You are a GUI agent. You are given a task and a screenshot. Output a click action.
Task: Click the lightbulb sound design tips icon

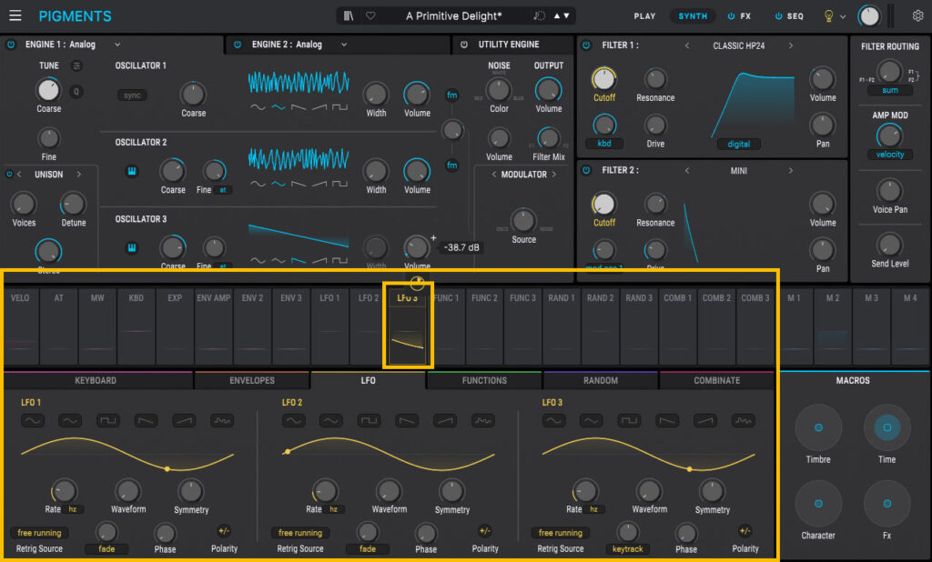pos(828,16)
